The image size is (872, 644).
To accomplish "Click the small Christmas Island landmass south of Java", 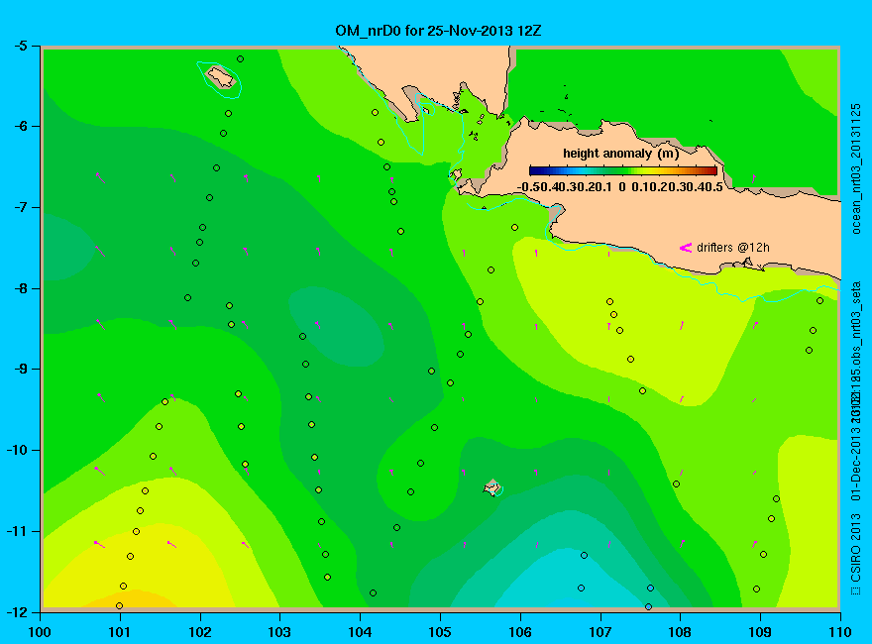I will tap(491, 487).
